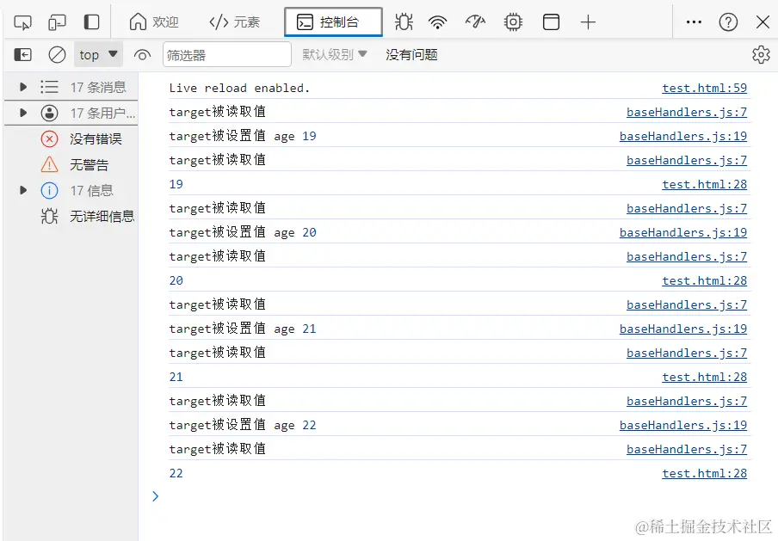Image resolution: width=778 pixels, height=541 pixels.
Task: Click the 'Live reload enabled.' message
Action: (239, 88)
